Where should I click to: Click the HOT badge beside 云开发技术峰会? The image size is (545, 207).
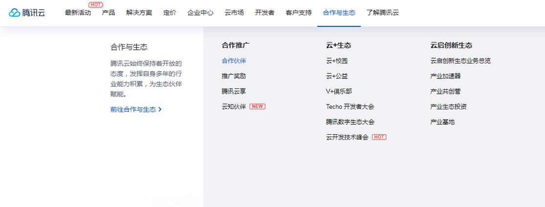[x=379, y=137]
